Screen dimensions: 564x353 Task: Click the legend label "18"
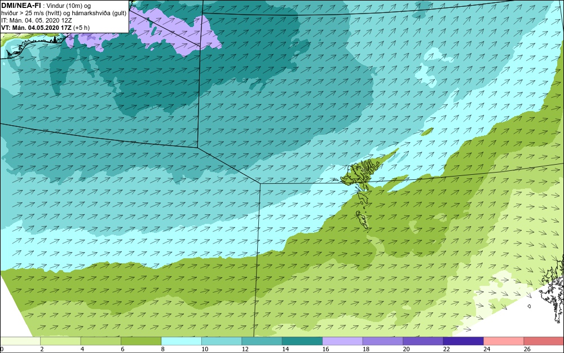coord(366,349)
